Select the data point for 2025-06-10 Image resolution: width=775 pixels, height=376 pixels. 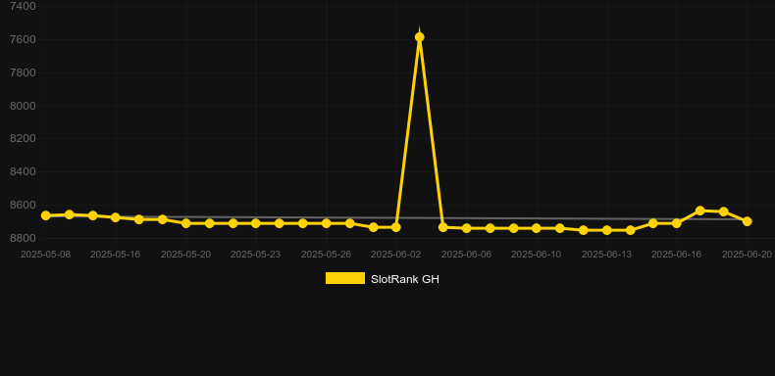(537, 228)
